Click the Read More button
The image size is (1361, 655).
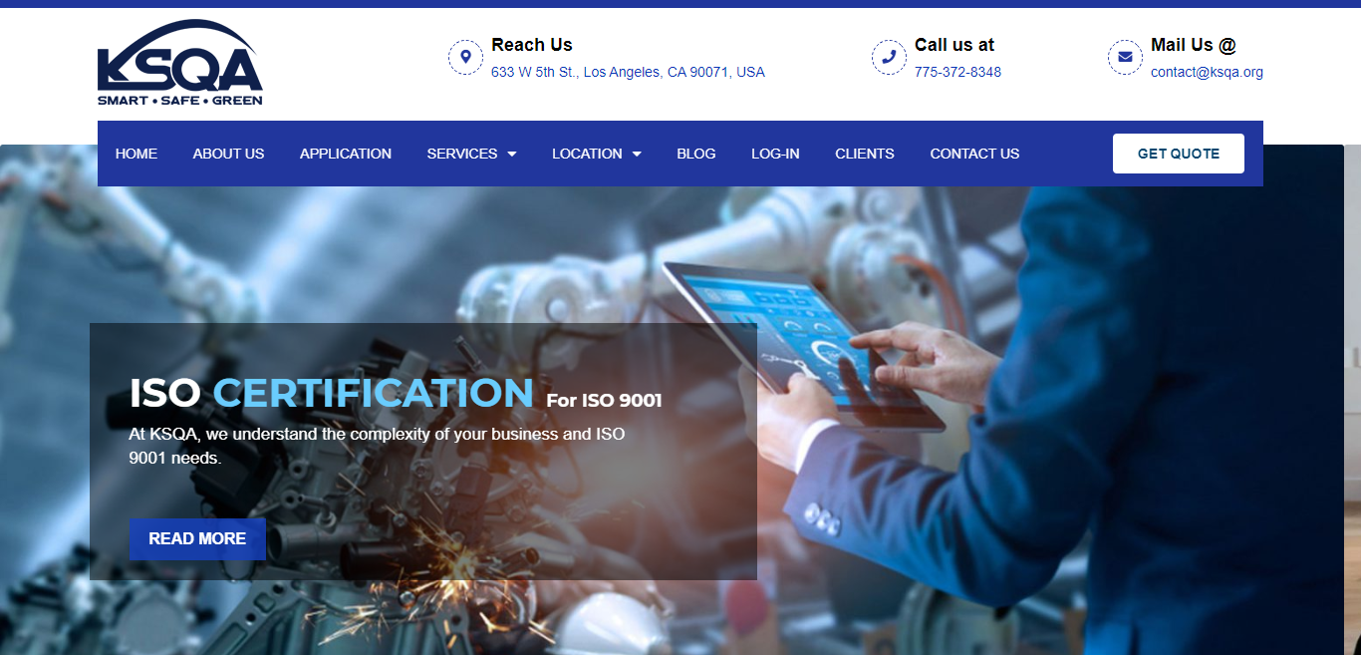(197, 538)
